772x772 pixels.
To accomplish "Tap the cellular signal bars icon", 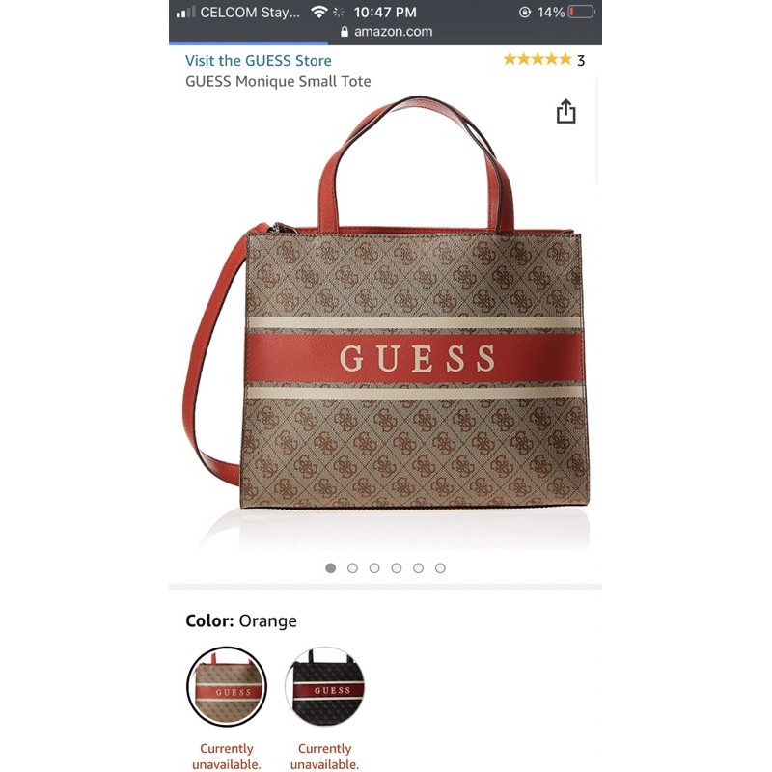I will (x=185, y=13).
